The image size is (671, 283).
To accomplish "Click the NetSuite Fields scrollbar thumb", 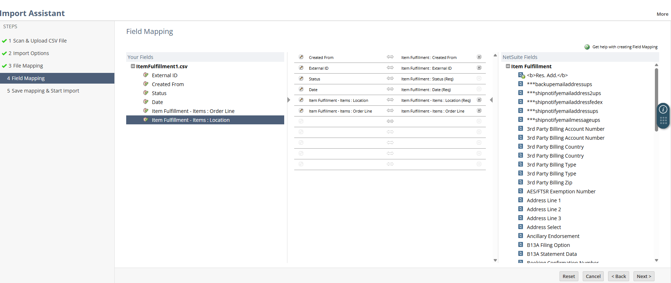I will (x=656, y=100).
